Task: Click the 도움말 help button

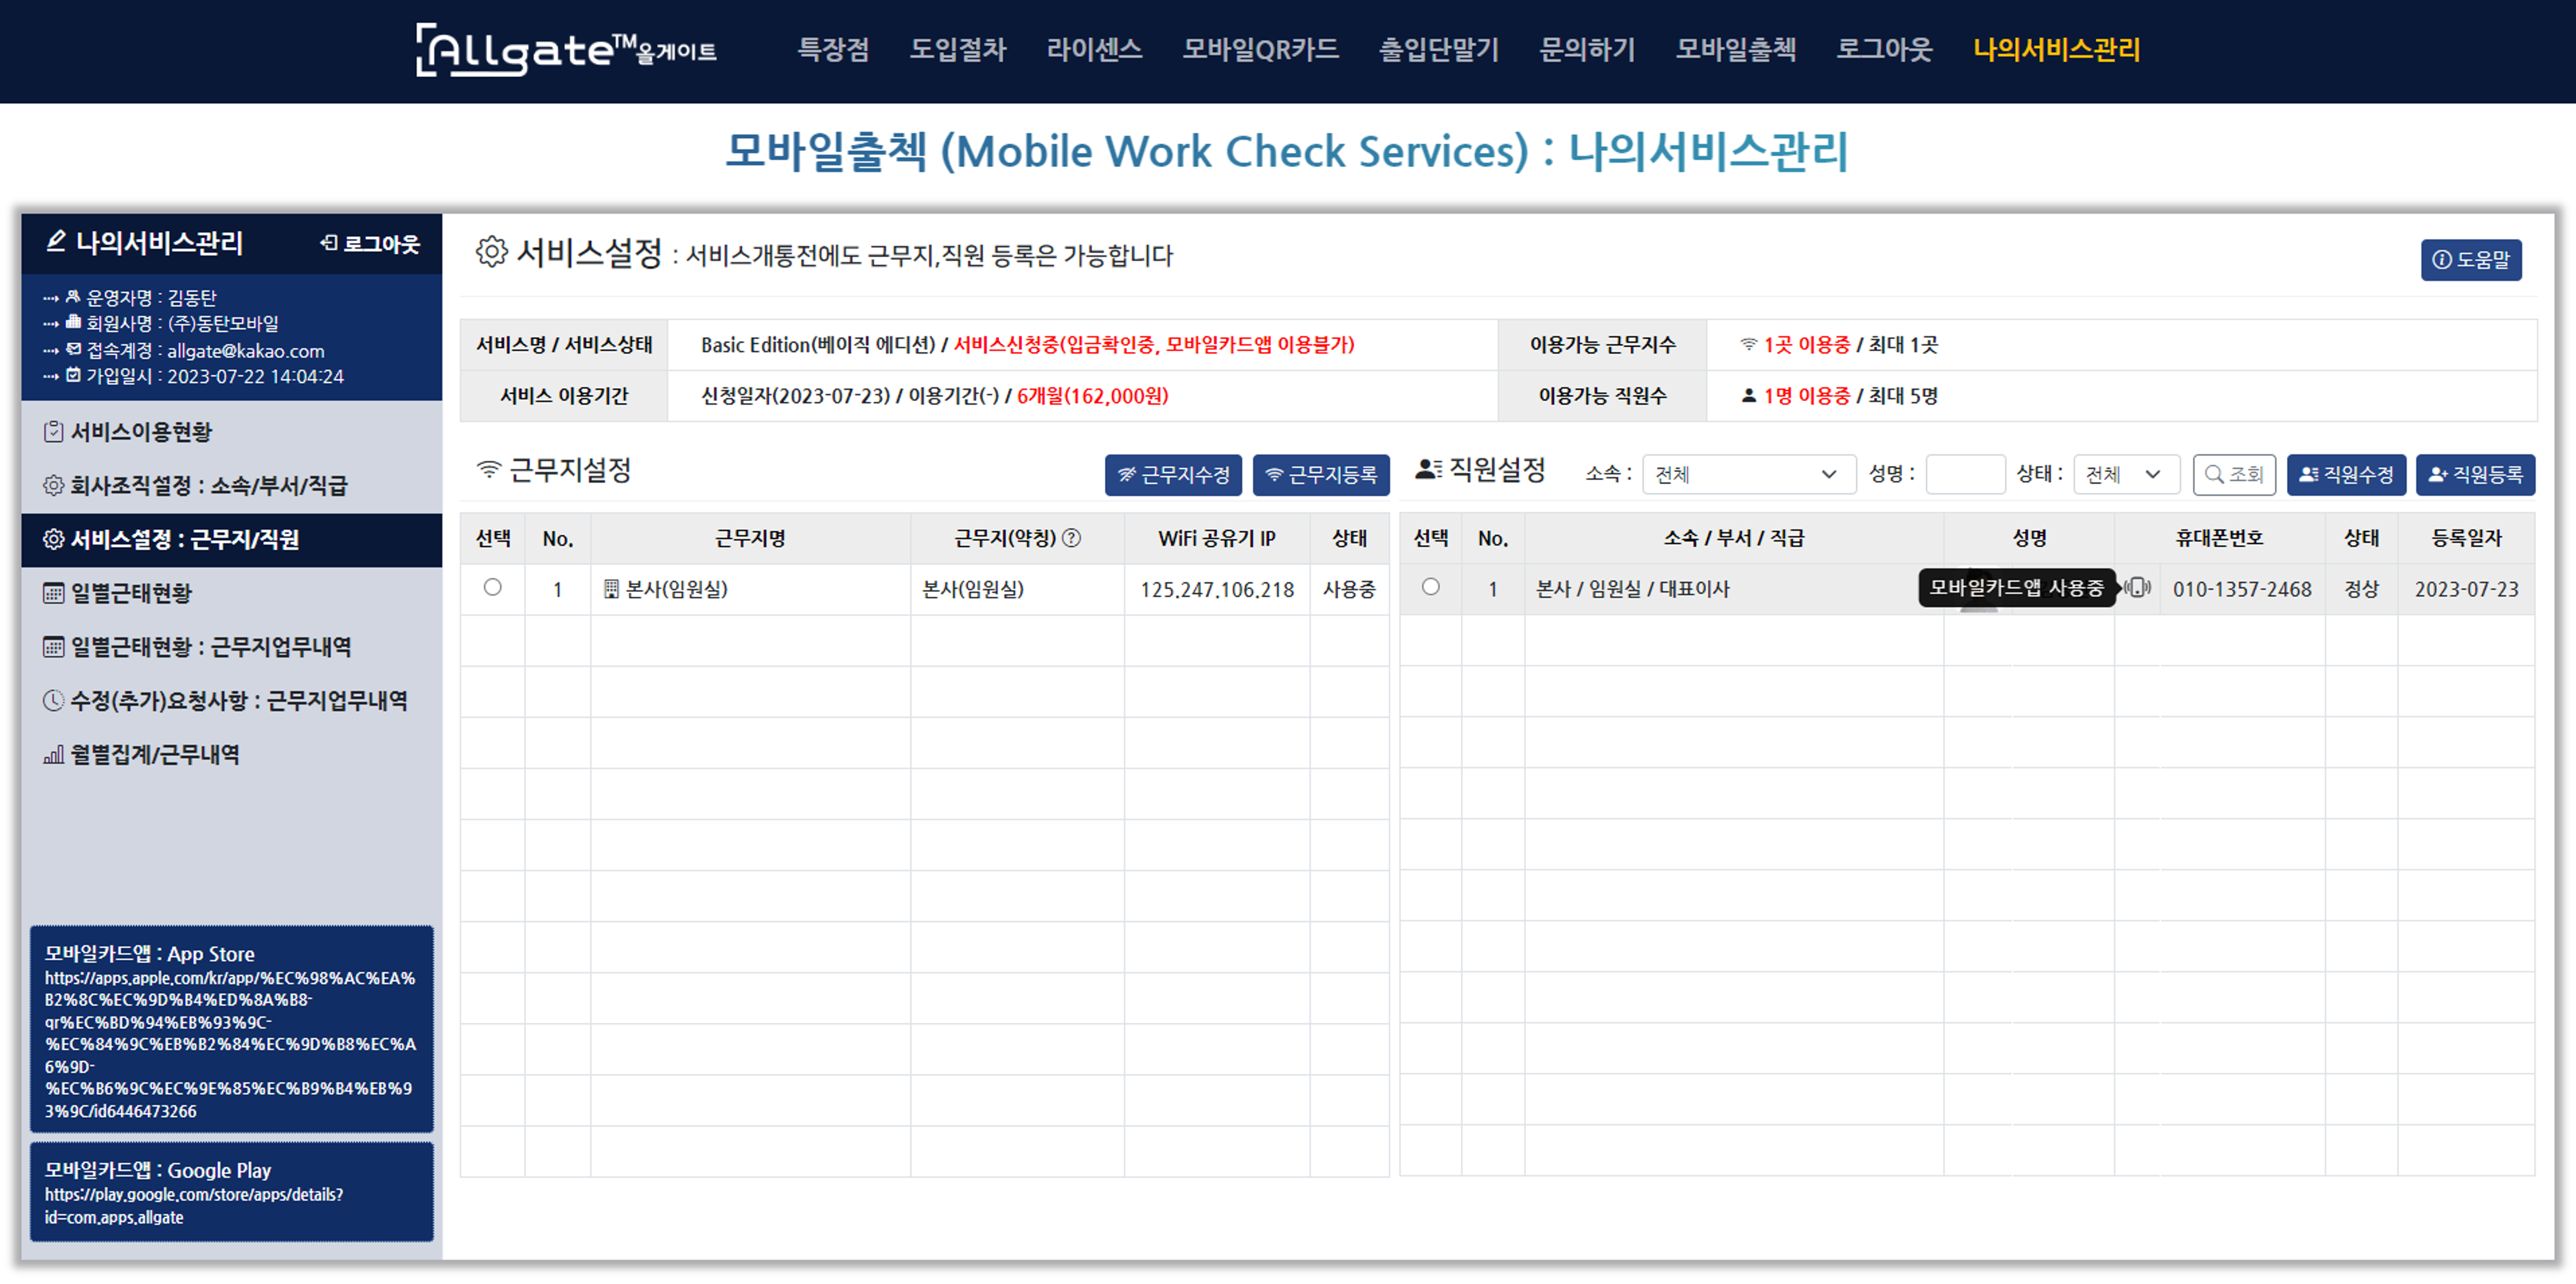Action: click(x=2471, y=260)
